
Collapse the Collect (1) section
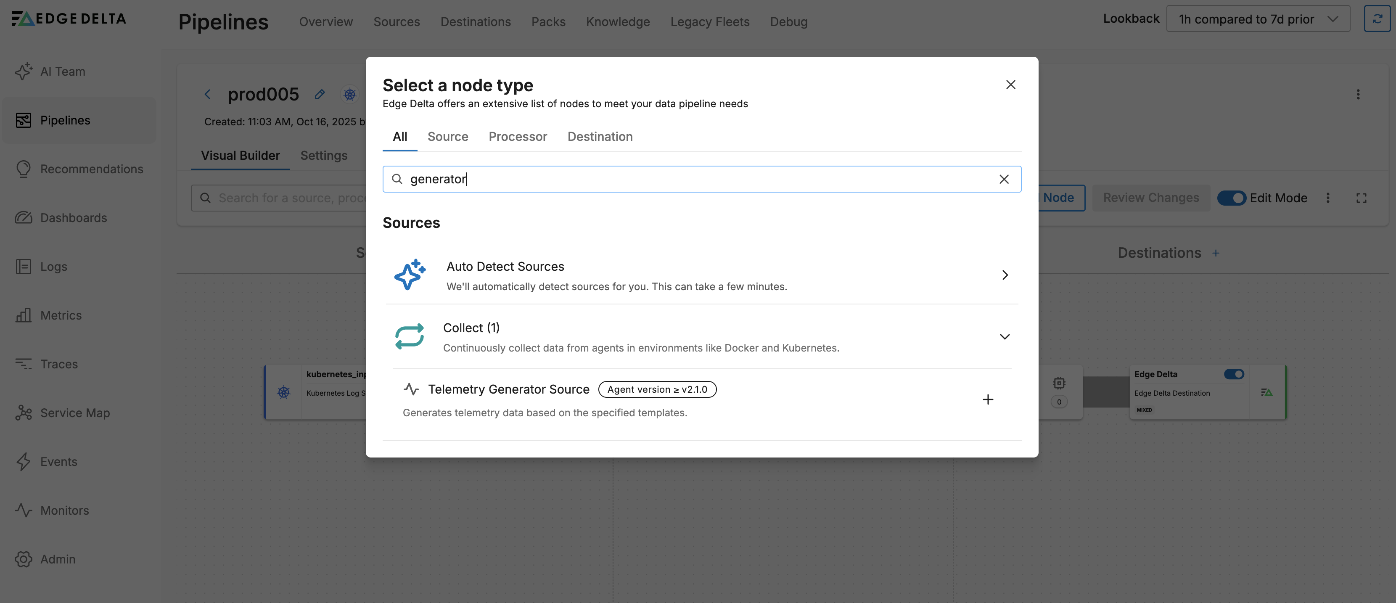[1004, 337]
